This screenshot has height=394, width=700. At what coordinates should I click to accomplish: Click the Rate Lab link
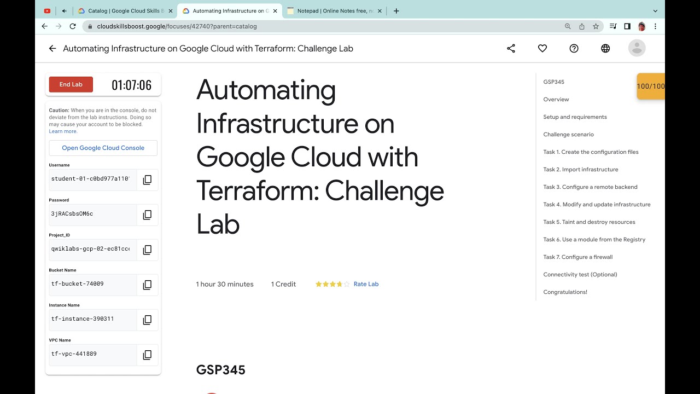pos(366,284)
